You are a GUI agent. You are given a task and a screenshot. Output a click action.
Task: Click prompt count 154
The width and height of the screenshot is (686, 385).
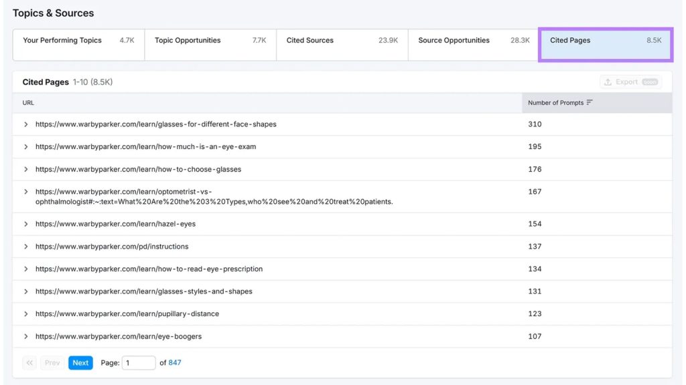(x=535, y=224)
